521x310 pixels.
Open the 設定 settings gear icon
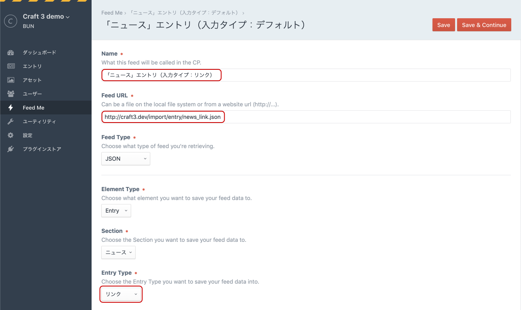tap(10, 135)
